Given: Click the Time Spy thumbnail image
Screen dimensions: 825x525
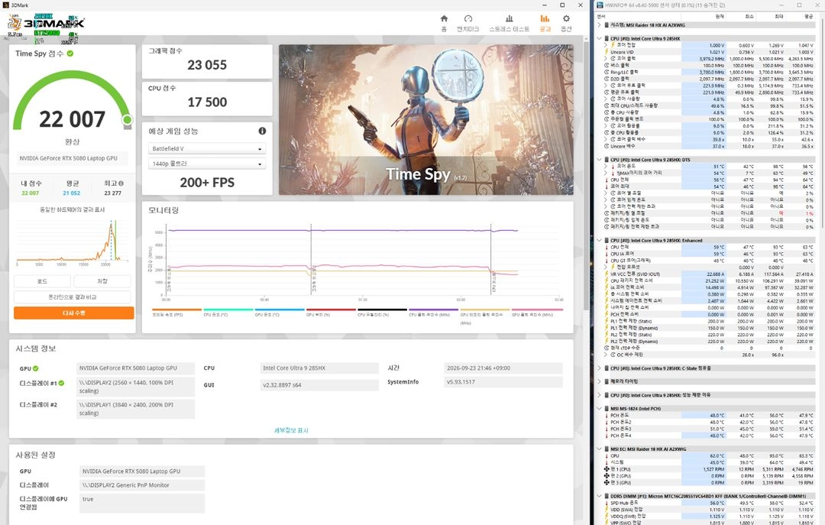Looking at the screenshot, I should (x=426, y=119).
